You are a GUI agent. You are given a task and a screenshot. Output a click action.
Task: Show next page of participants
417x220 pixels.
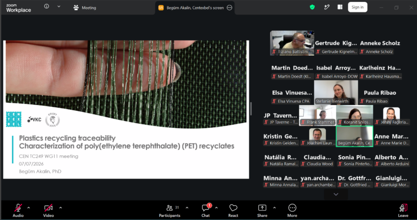tap(336, 194)
